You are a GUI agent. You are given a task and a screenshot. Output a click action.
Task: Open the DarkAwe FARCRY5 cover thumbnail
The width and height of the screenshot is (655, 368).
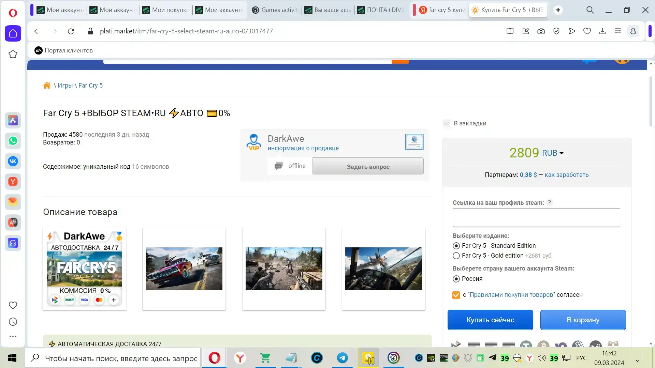[84, 269]
